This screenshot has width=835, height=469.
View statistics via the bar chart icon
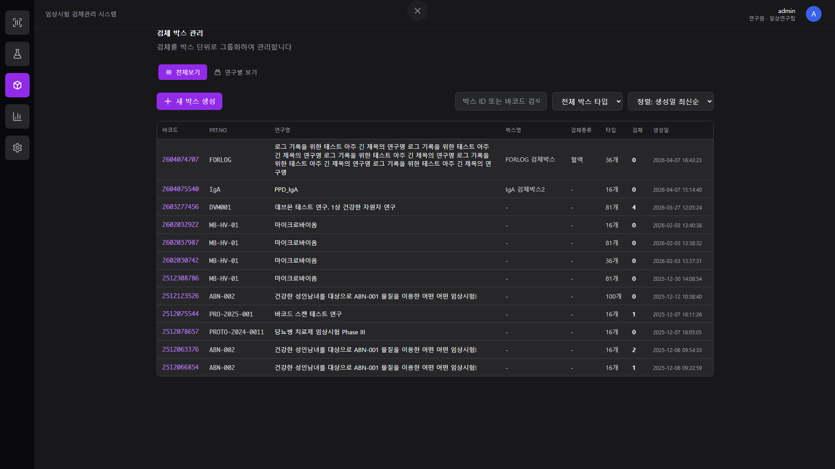pyautogui.click(x=17, y=116)
